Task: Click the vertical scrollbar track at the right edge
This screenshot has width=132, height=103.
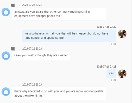Action: pos(132,51)
